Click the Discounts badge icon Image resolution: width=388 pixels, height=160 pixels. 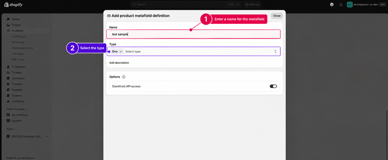pos(8,78)
